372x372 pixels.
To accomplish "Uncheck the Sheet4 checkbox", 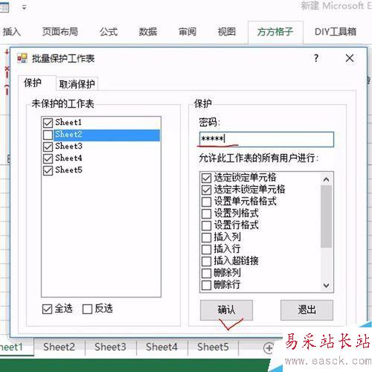I will (48, 158).
